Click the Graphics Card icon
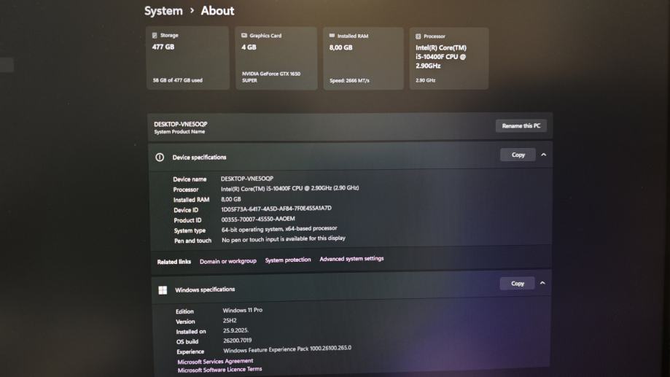This screenshot has height=377, width=670. (244, 36)
